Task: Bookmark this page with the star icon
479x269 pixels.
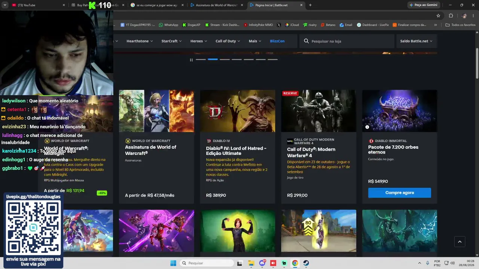Action: (x=438, y=16)
